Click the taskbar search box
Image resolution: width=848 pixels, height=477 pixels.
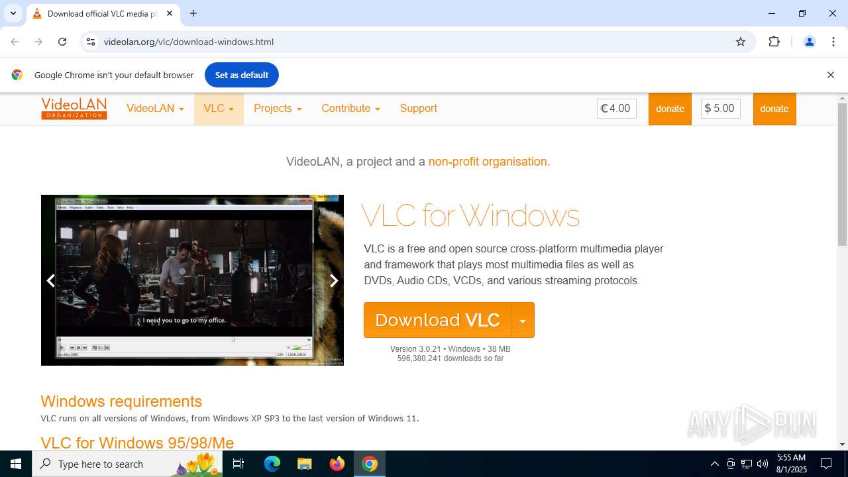[x=127, y=464]
